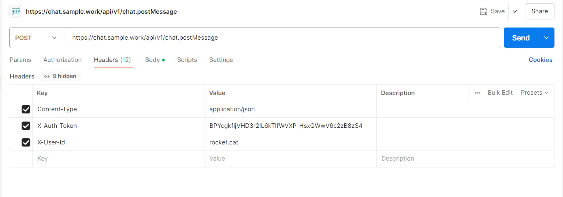Screen dimensions: 563x197
Task: Expand the Send button arrow options
Action: pyautogui.click(x=546, y=38)
